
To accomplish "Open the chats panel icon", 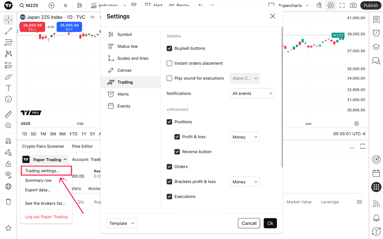I will (376, 61).
